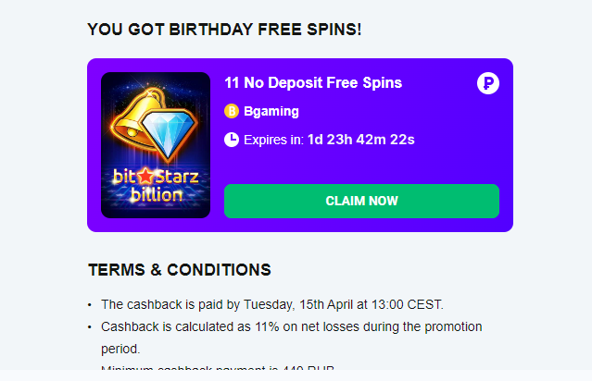This screenshot has width=592, height=381.
Task: Click the Expires in label text
Action: point(273,140)
